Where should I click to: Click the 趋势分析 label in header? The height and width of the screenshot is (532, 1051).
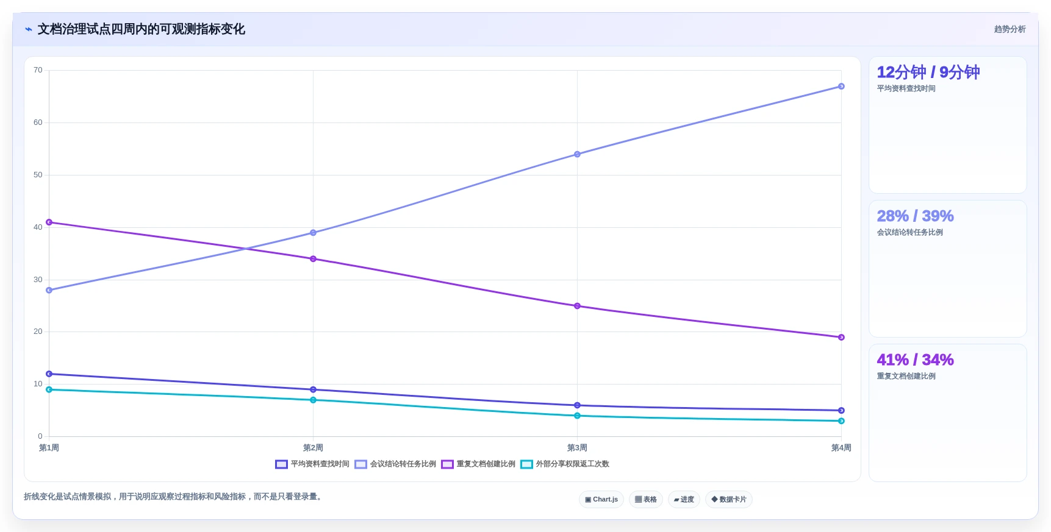[x=1010, y=29]
